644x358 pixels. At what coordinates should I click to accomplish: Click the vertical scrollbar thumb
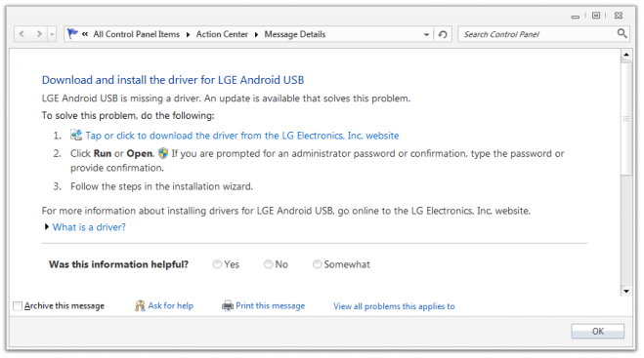626,118
